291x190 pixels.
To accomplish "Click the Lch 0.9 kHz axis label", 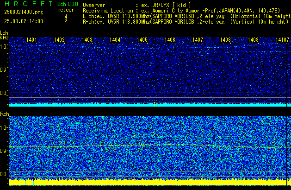I will (4, 70).
